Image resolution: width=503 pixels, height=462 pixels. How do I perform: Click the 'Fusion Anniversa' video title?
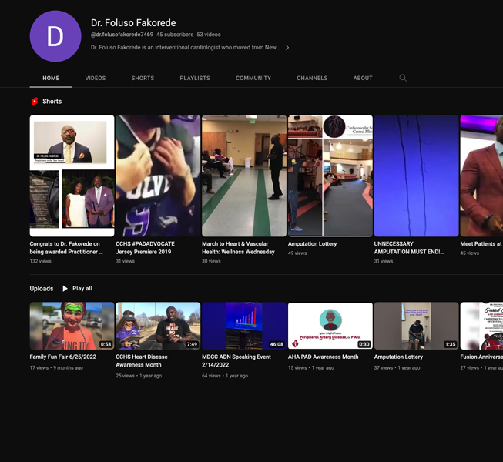click(481, 357)
